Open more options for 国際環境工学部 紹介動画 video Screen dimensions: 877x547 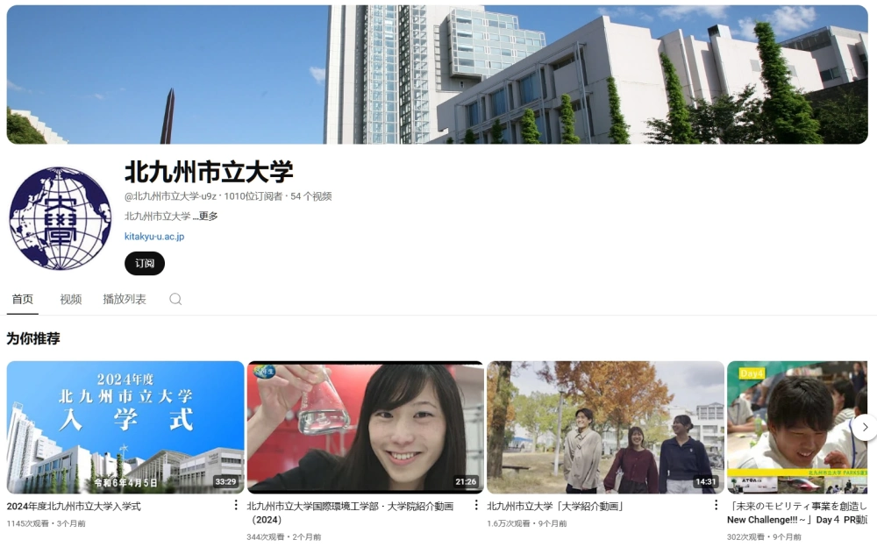click(x=476, y=505)
